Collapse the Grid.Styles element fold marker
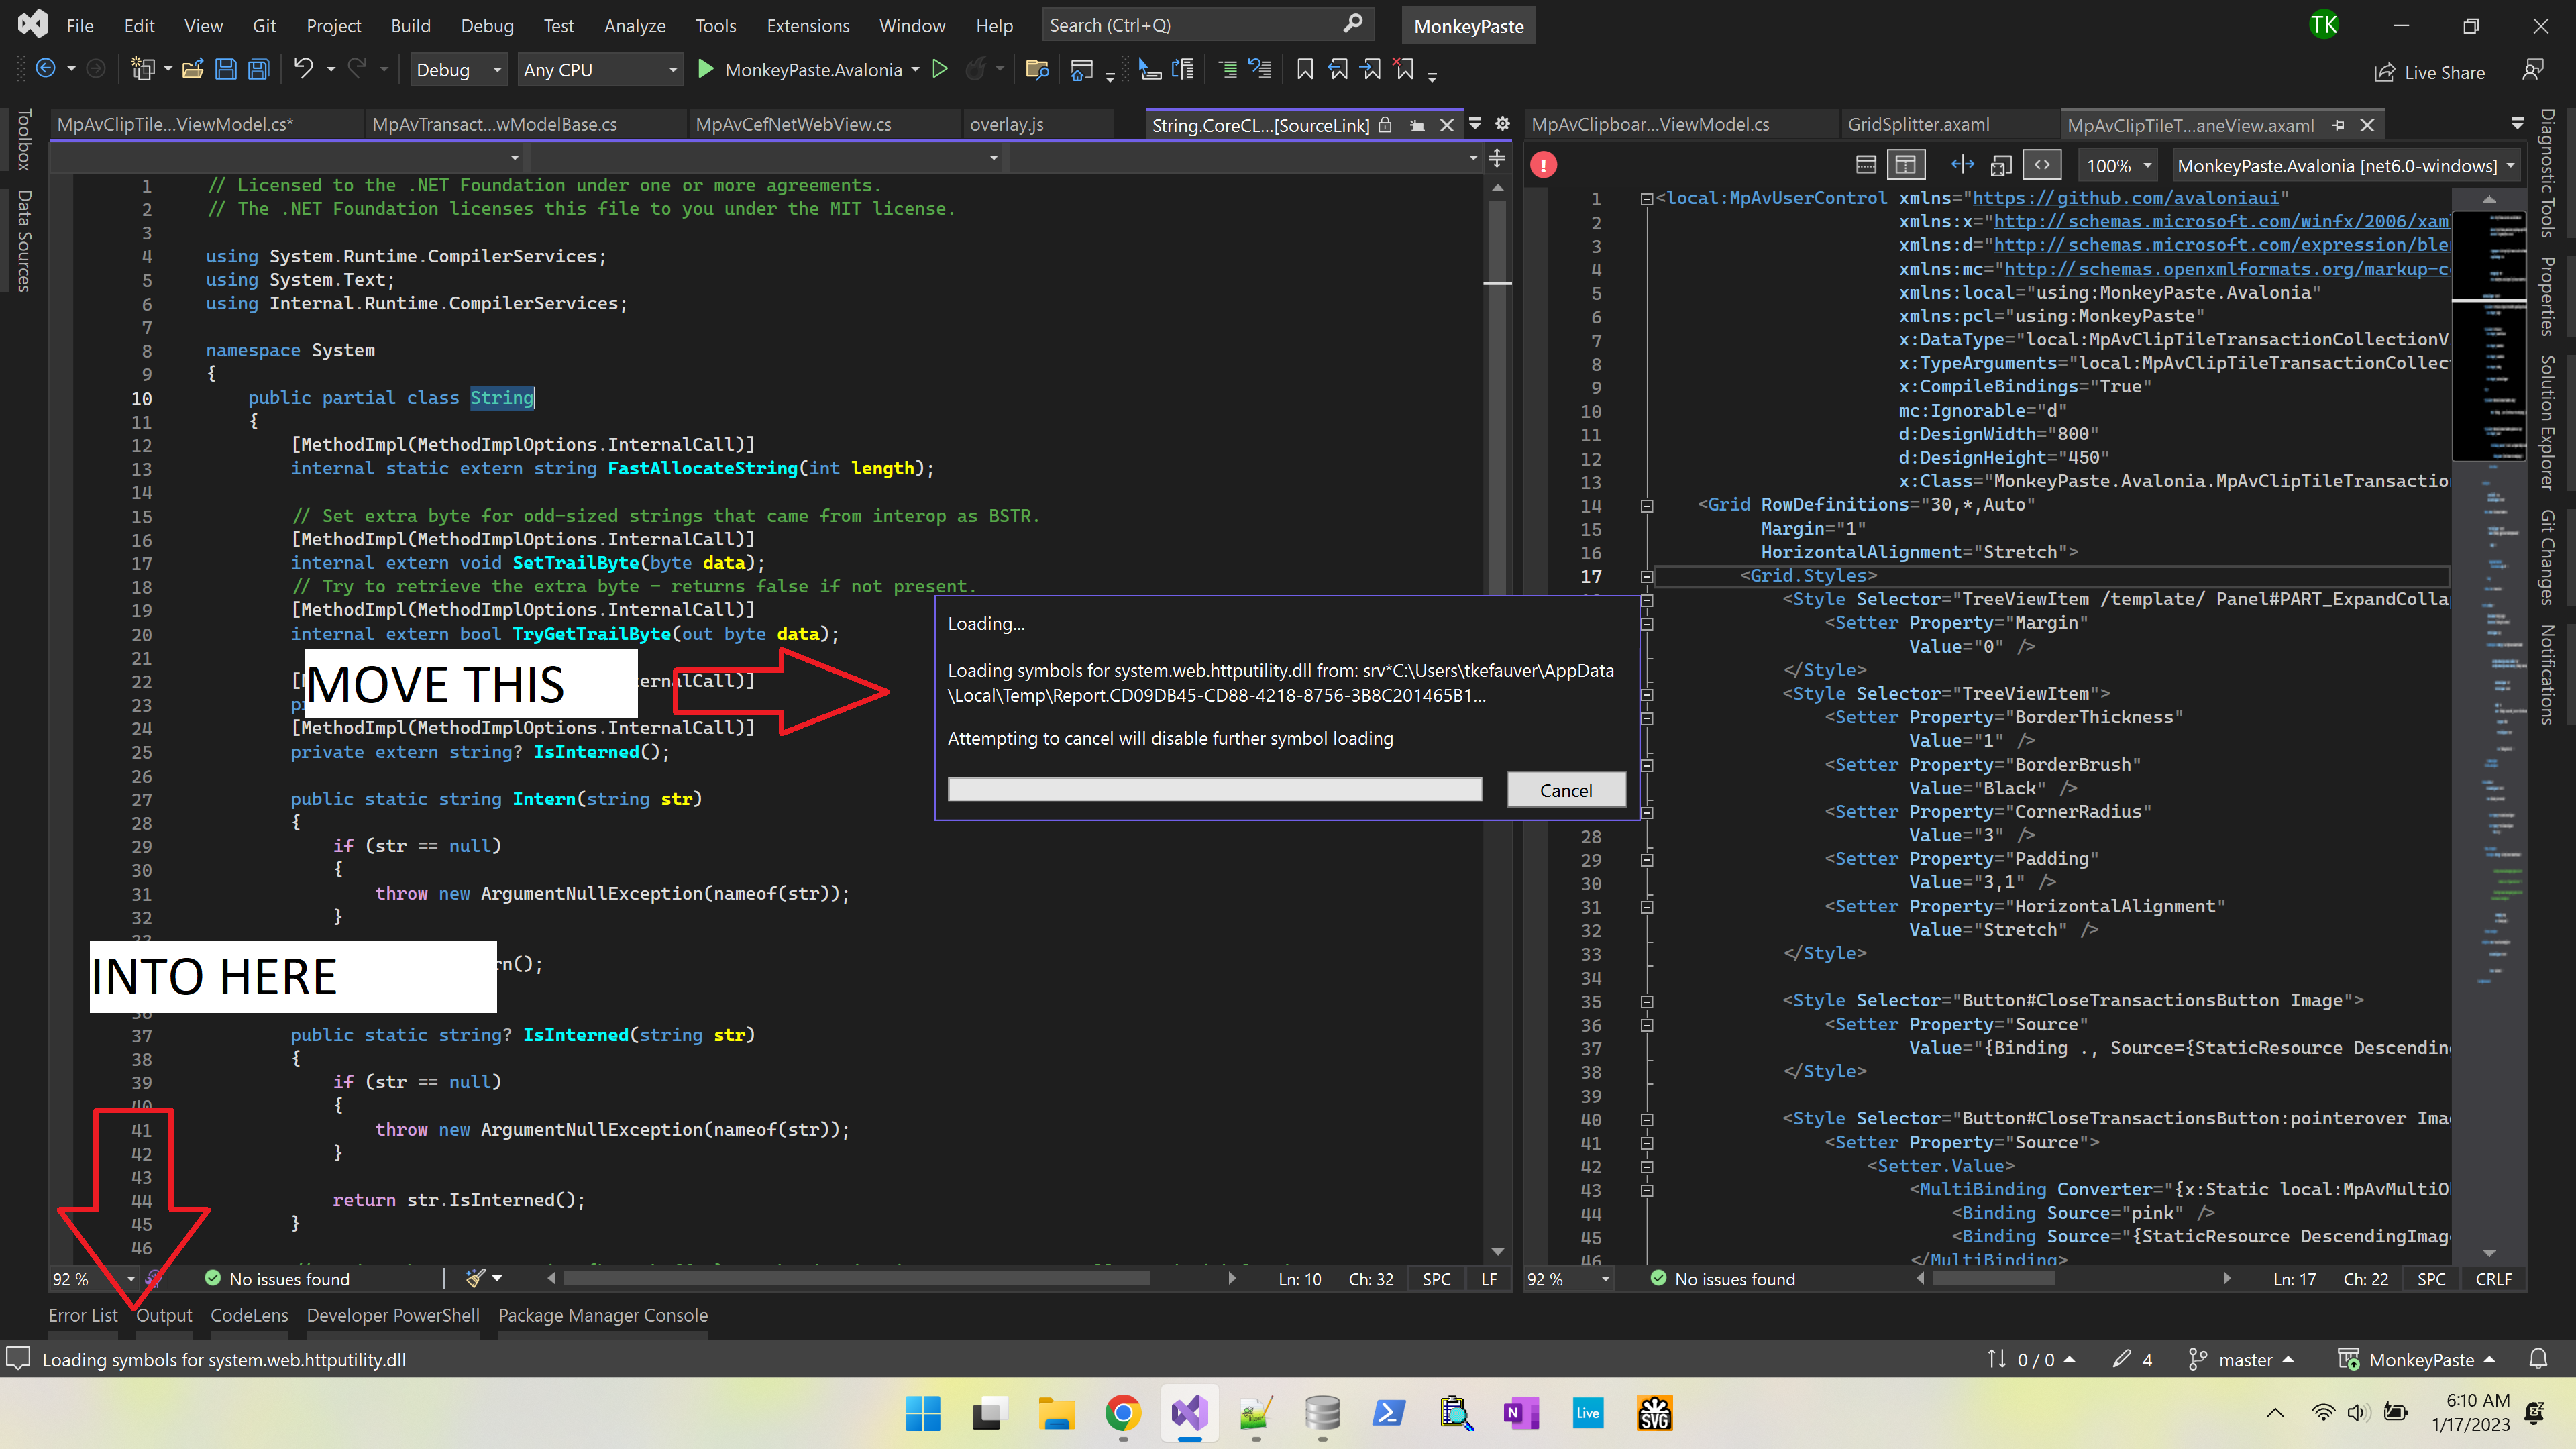The width and height of the screenshot is (2576, 1449). pos(1646,576)
